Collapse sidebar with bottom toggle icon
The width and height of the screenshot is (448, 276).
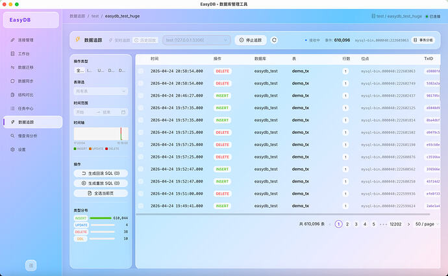(x=31, y=266)
